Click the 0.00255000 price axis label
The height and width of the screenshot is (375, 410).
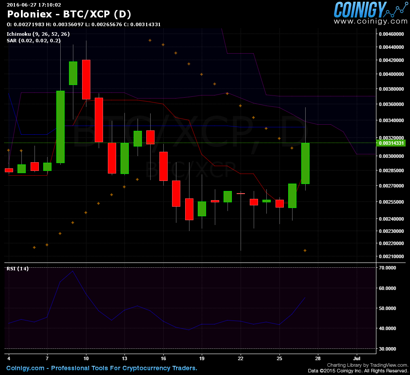391,202
